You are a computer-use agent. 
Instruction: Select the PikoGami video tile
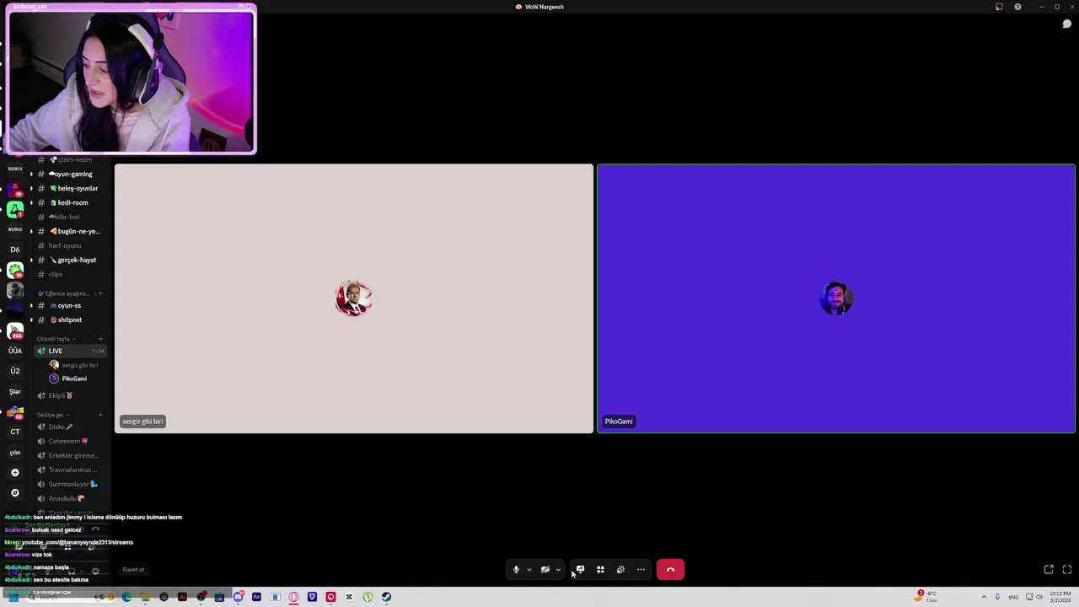(x=836, y=298)
